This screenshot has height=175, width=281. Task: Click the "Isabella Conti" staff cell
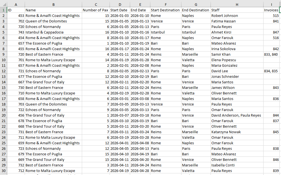coord(223,165)
